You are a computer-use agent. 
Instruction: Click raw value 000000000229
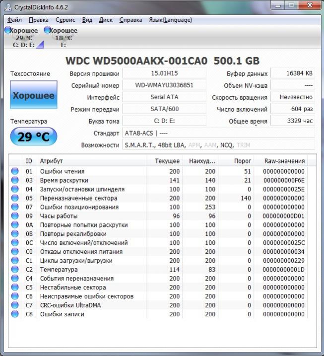284,261
